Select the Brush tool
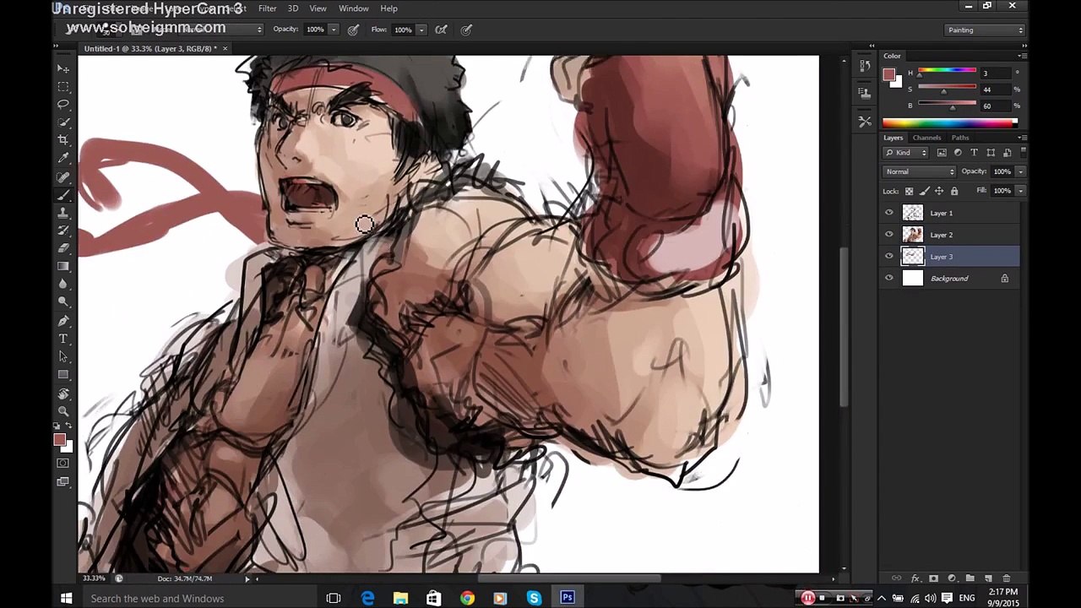Screen dimensions: 1081x608 click(63, 194)
